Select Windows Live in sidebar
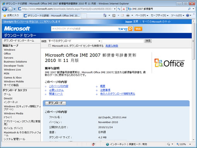The width and height of the screenshot is (197, 148). 12,70
